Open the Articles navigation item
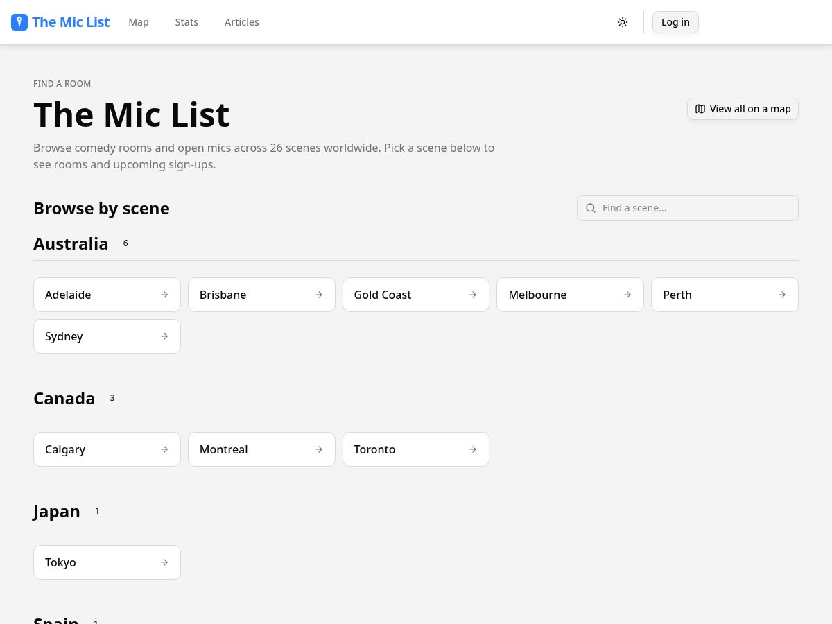Image resolution: width=832 pixels, height=624 pixels. (242, 22)
